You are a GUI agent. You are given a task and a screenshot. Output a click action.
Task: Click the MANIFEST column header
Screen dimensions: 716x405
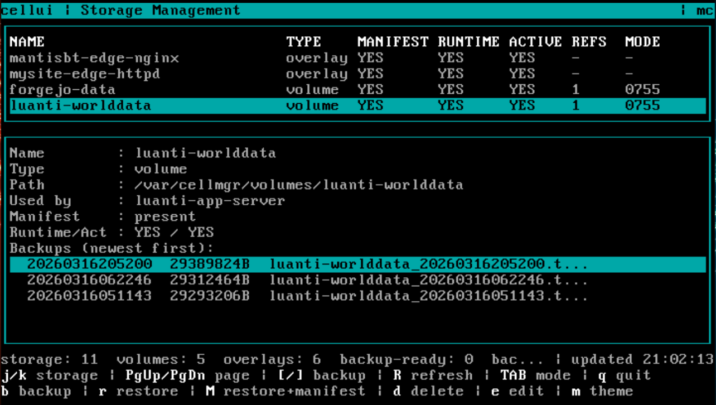[393, 42]
